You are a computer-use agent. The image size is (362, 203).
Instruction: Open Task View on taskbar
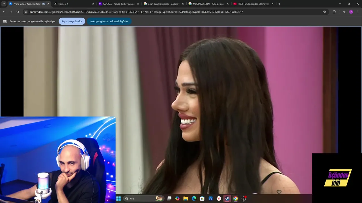pos(169,198)
